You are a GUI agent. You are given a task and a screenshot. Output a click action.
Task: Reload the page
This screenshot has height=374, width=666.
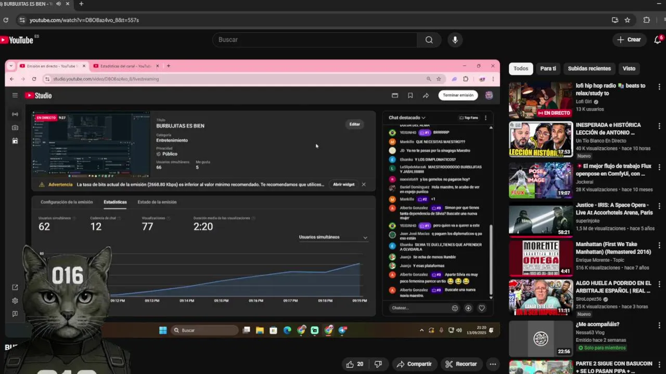point(6,20)
